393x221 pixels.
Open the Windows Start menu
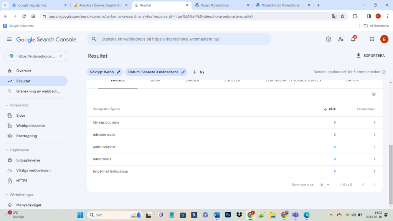point(80,215)
